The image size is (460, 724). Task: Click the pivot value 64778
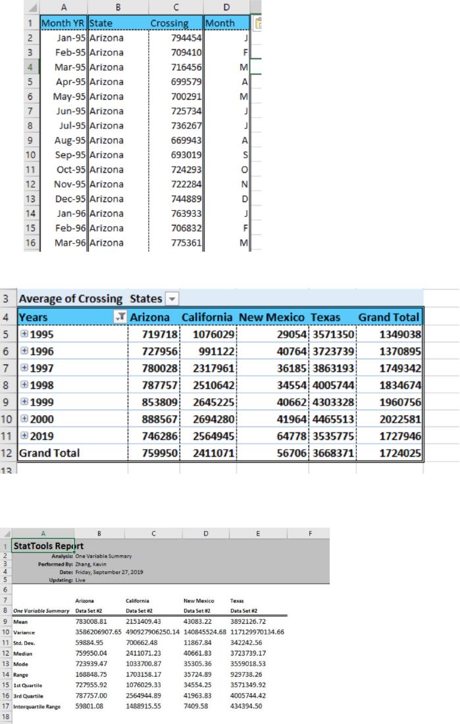292,436
